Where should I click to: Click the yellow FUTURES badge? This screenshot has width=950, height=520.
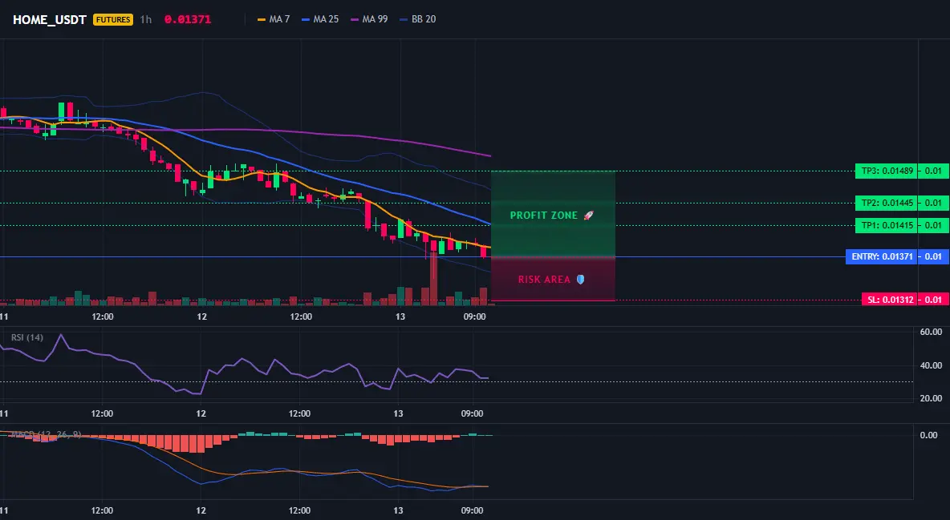point(112,19)
